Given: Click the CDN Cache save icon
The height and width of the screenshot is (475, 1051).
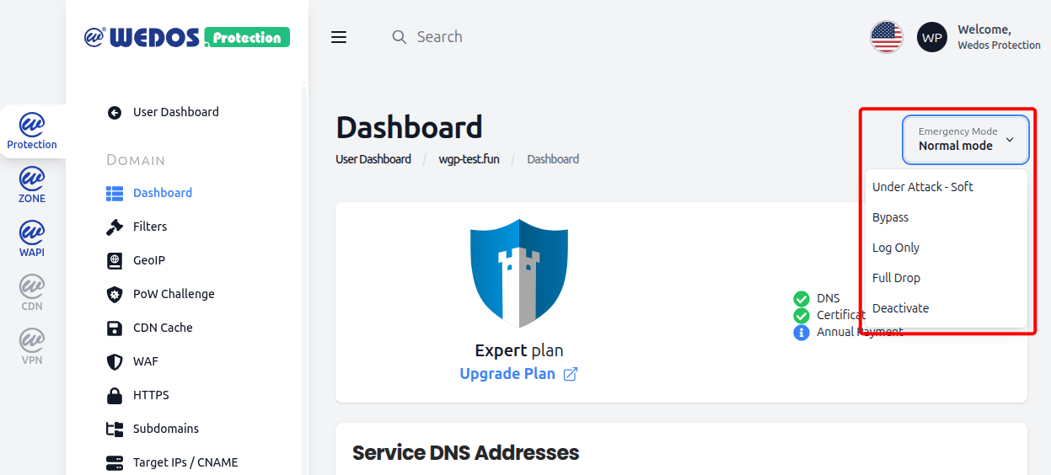Looking at the screenshot, I should (115, 328).
